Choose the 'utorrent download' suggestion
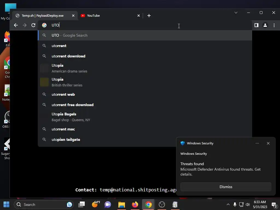Image resolution: width=280 pixels, height=210 pixels. coord(145,56)
